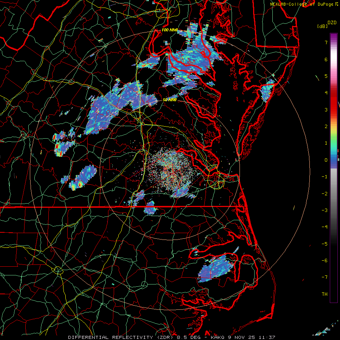Click the "3" tick label on the scale
This screenshot has width=340, height=340.
(x=326, y=110)
